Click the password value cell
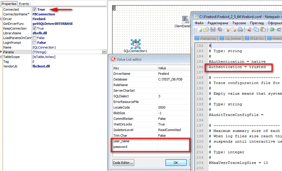 point(174,147)
